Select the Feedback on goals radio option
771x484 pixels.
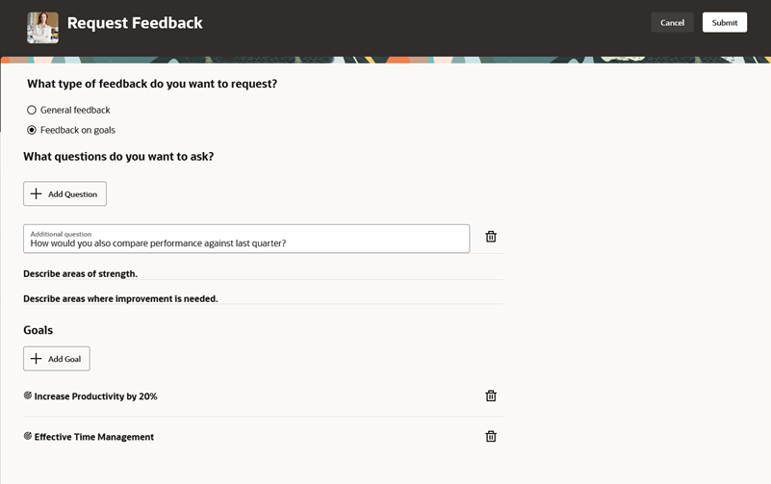(32, 130)
